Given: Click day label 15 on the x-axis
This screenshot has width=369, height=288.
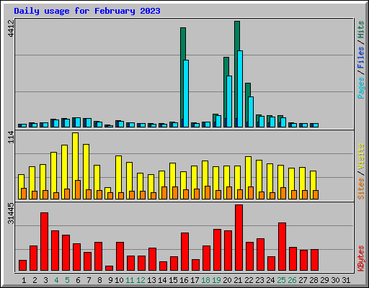Looking at the screenshot, I should point(173,280).
